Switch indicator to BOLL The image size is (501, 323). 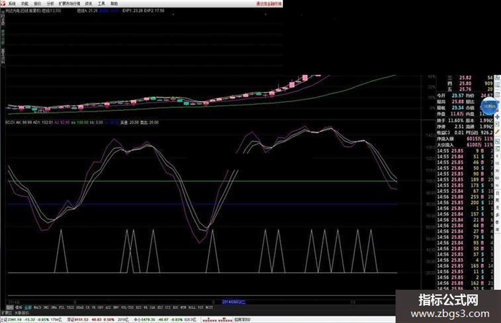point(192,307)
